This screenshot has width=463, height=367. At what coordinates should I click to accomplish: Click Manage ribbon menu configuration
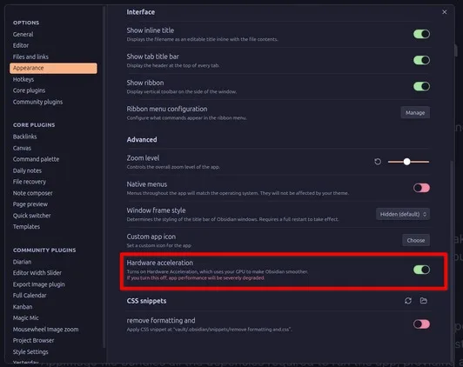tap(415, 113)
